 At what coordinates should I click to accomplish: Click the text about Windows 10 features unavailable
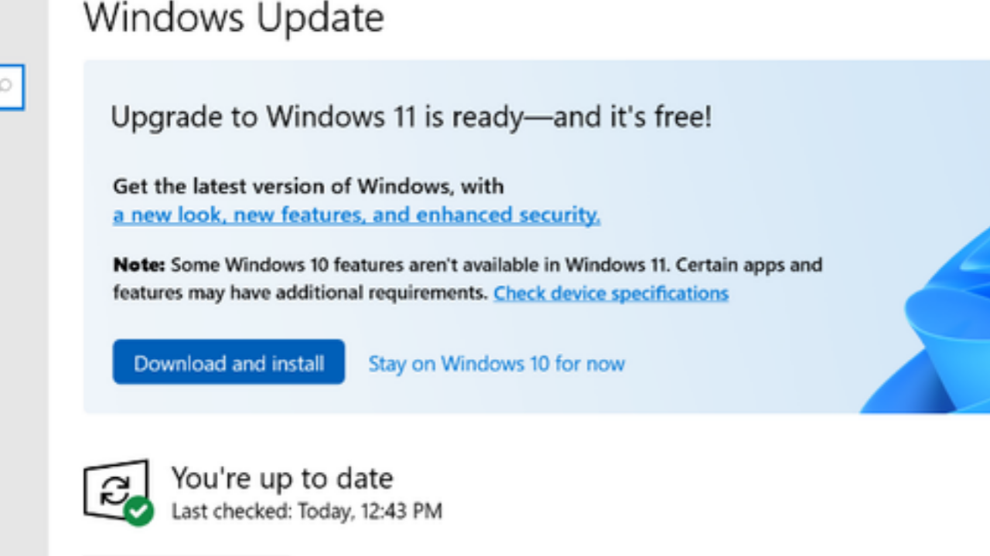coord(495,265)
